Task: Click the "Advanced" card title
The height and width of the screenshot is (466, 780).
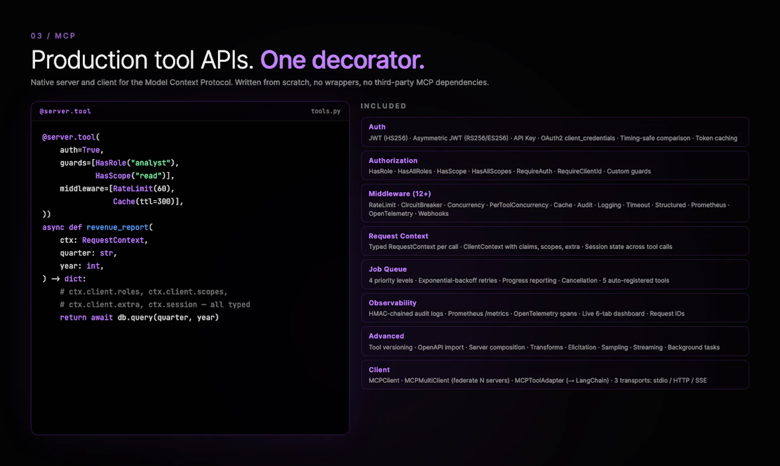Action: 386,336
